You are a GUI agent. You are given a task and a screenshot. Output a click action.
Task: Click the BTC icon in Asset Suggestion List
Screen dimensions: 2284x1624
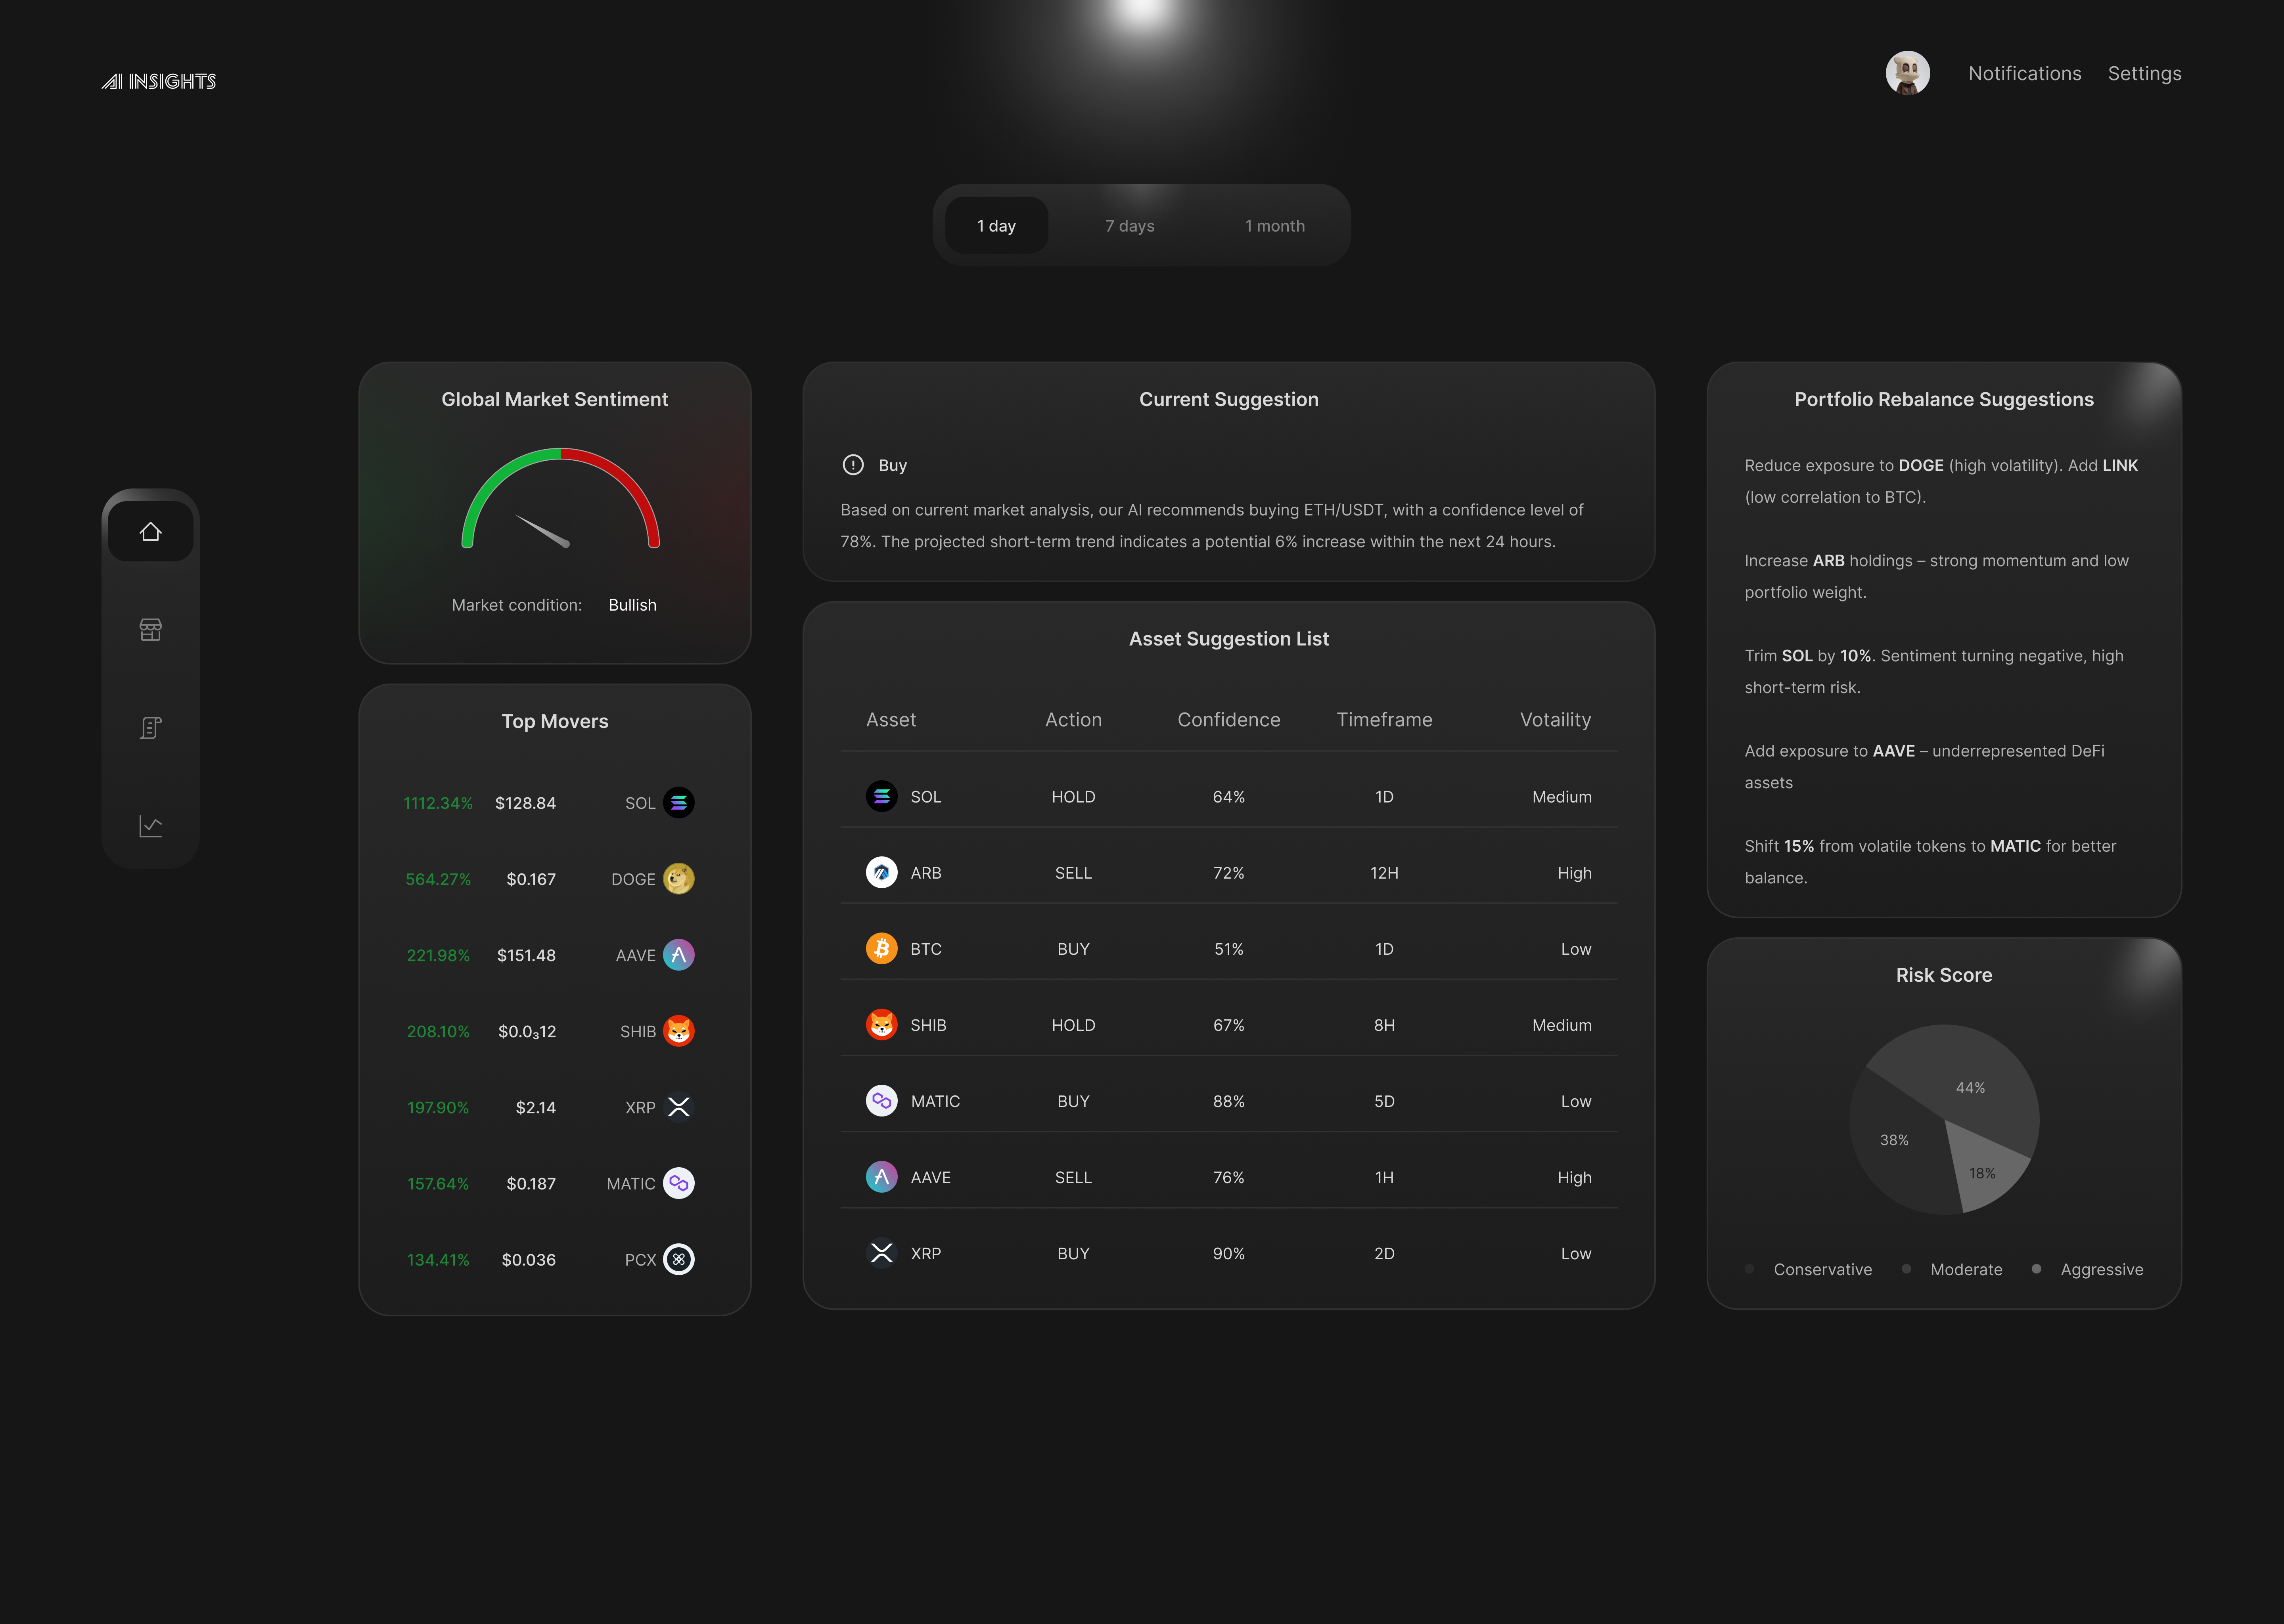pyautogui.click(x=881, y=948)
